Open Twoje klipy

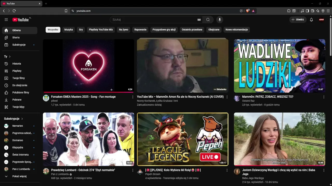tap(20, 107)
